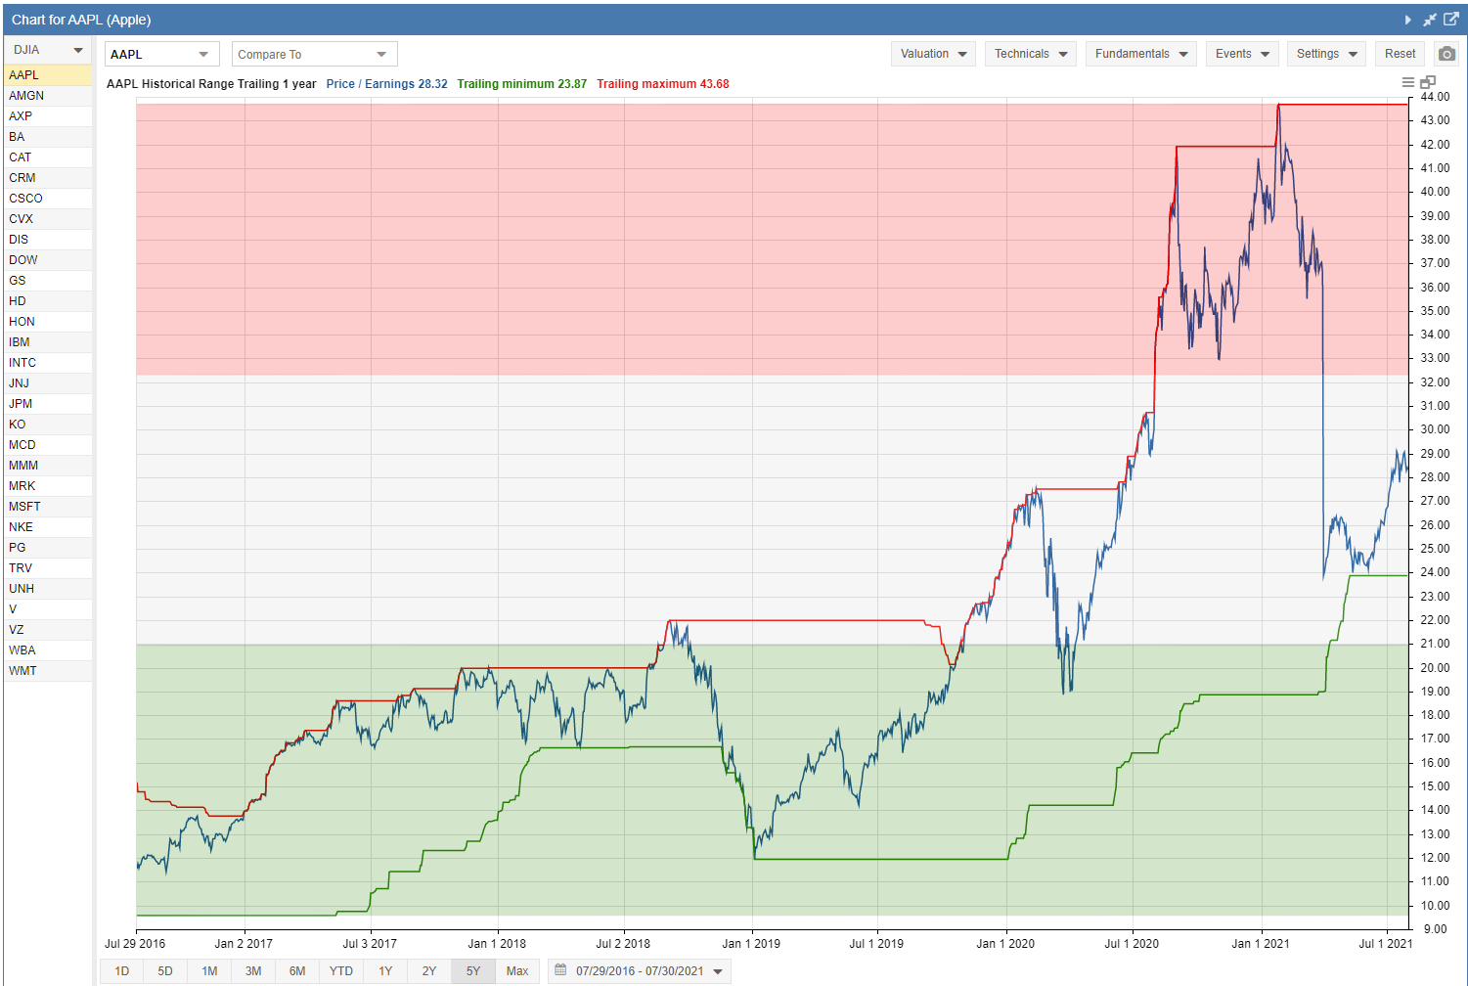Open the AAPL symbol combo box
The image size is (1468, 986).
click(161, 54)
